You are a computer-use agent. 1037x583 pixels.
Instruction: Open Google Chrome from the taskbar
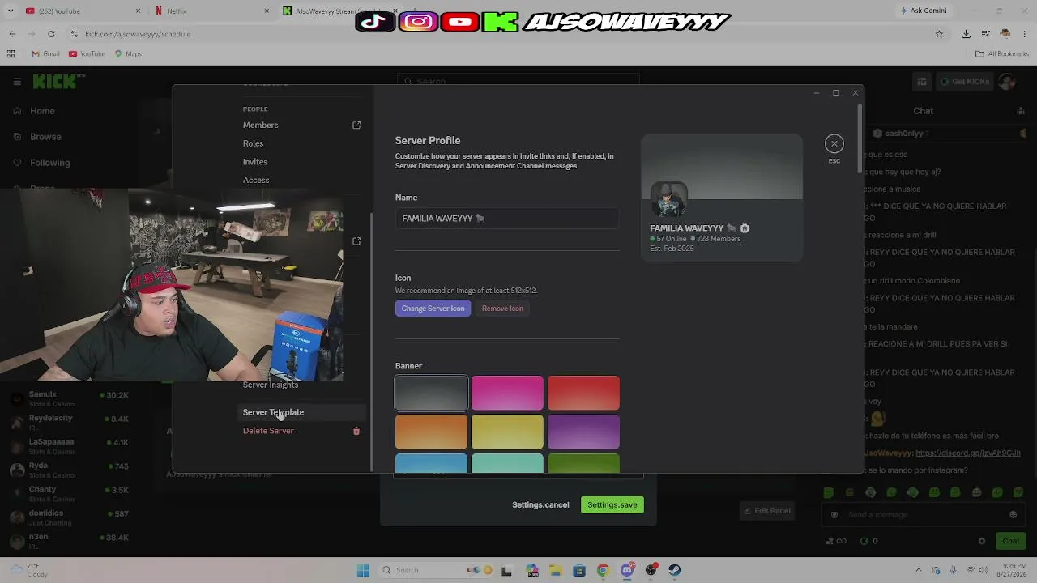coord(603,570)
